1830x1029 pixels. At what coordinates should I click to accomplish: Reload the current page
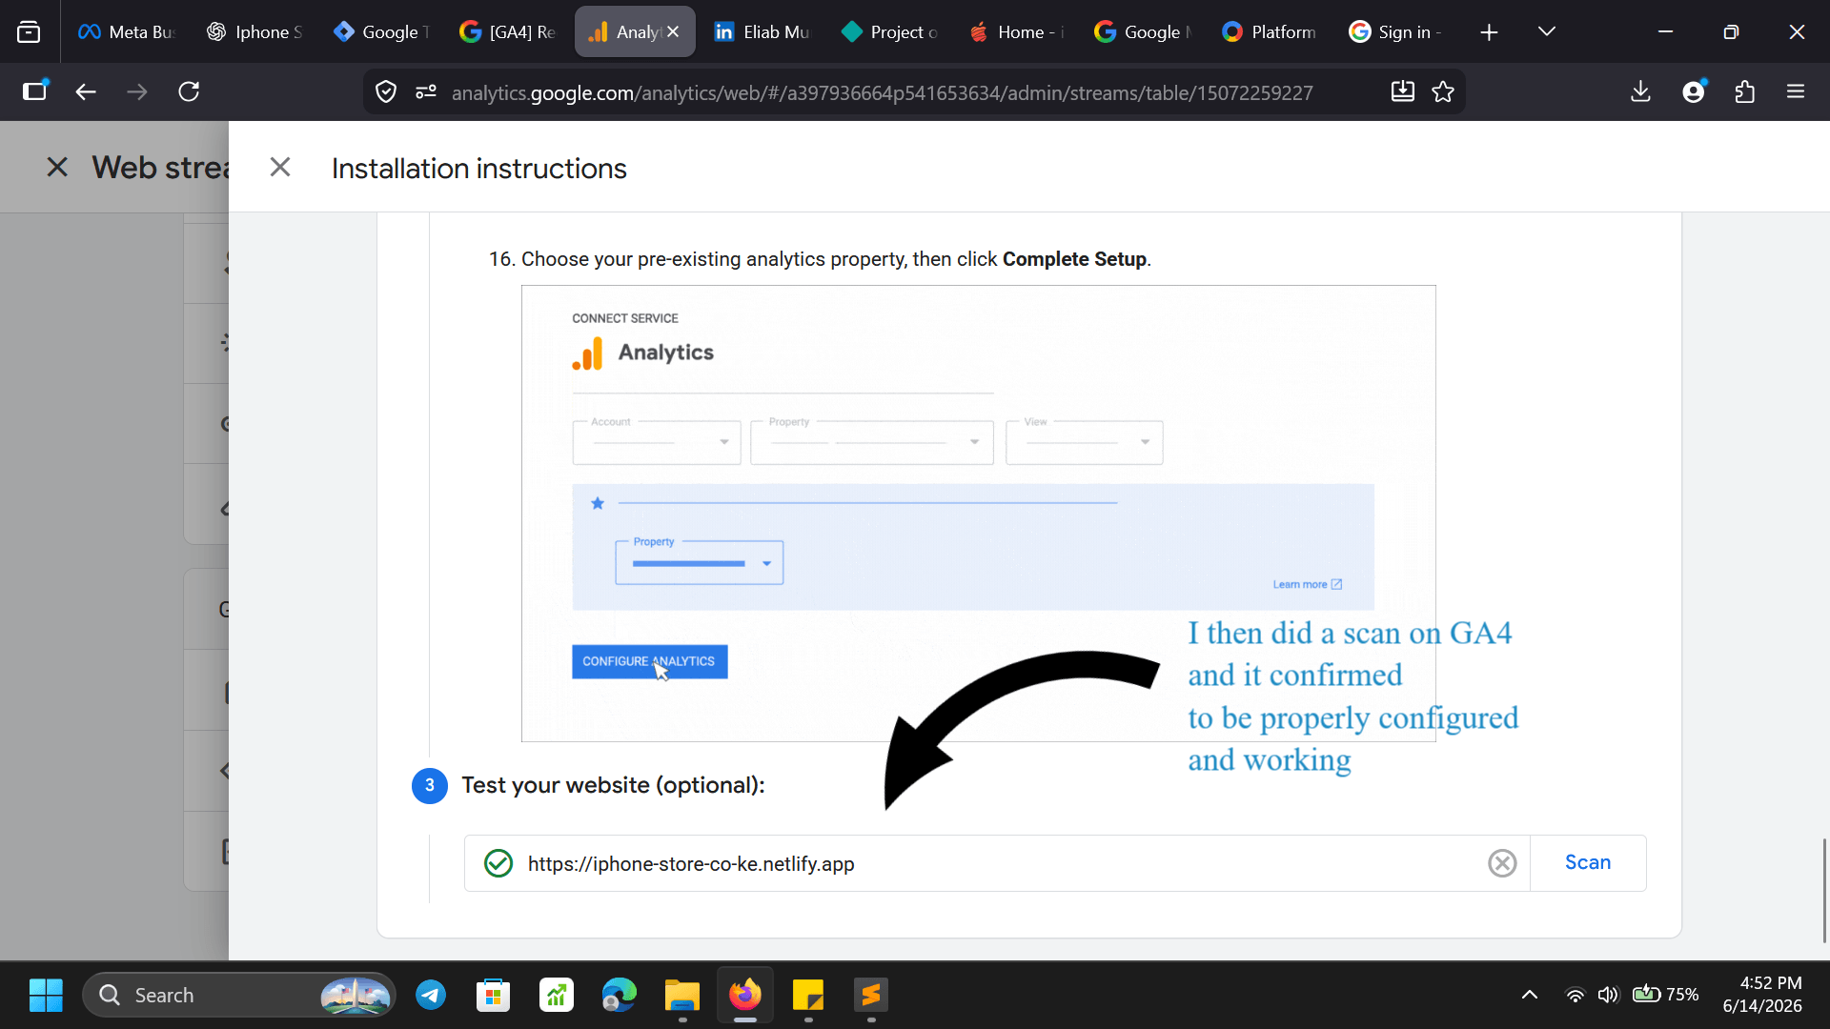point(189,91)
